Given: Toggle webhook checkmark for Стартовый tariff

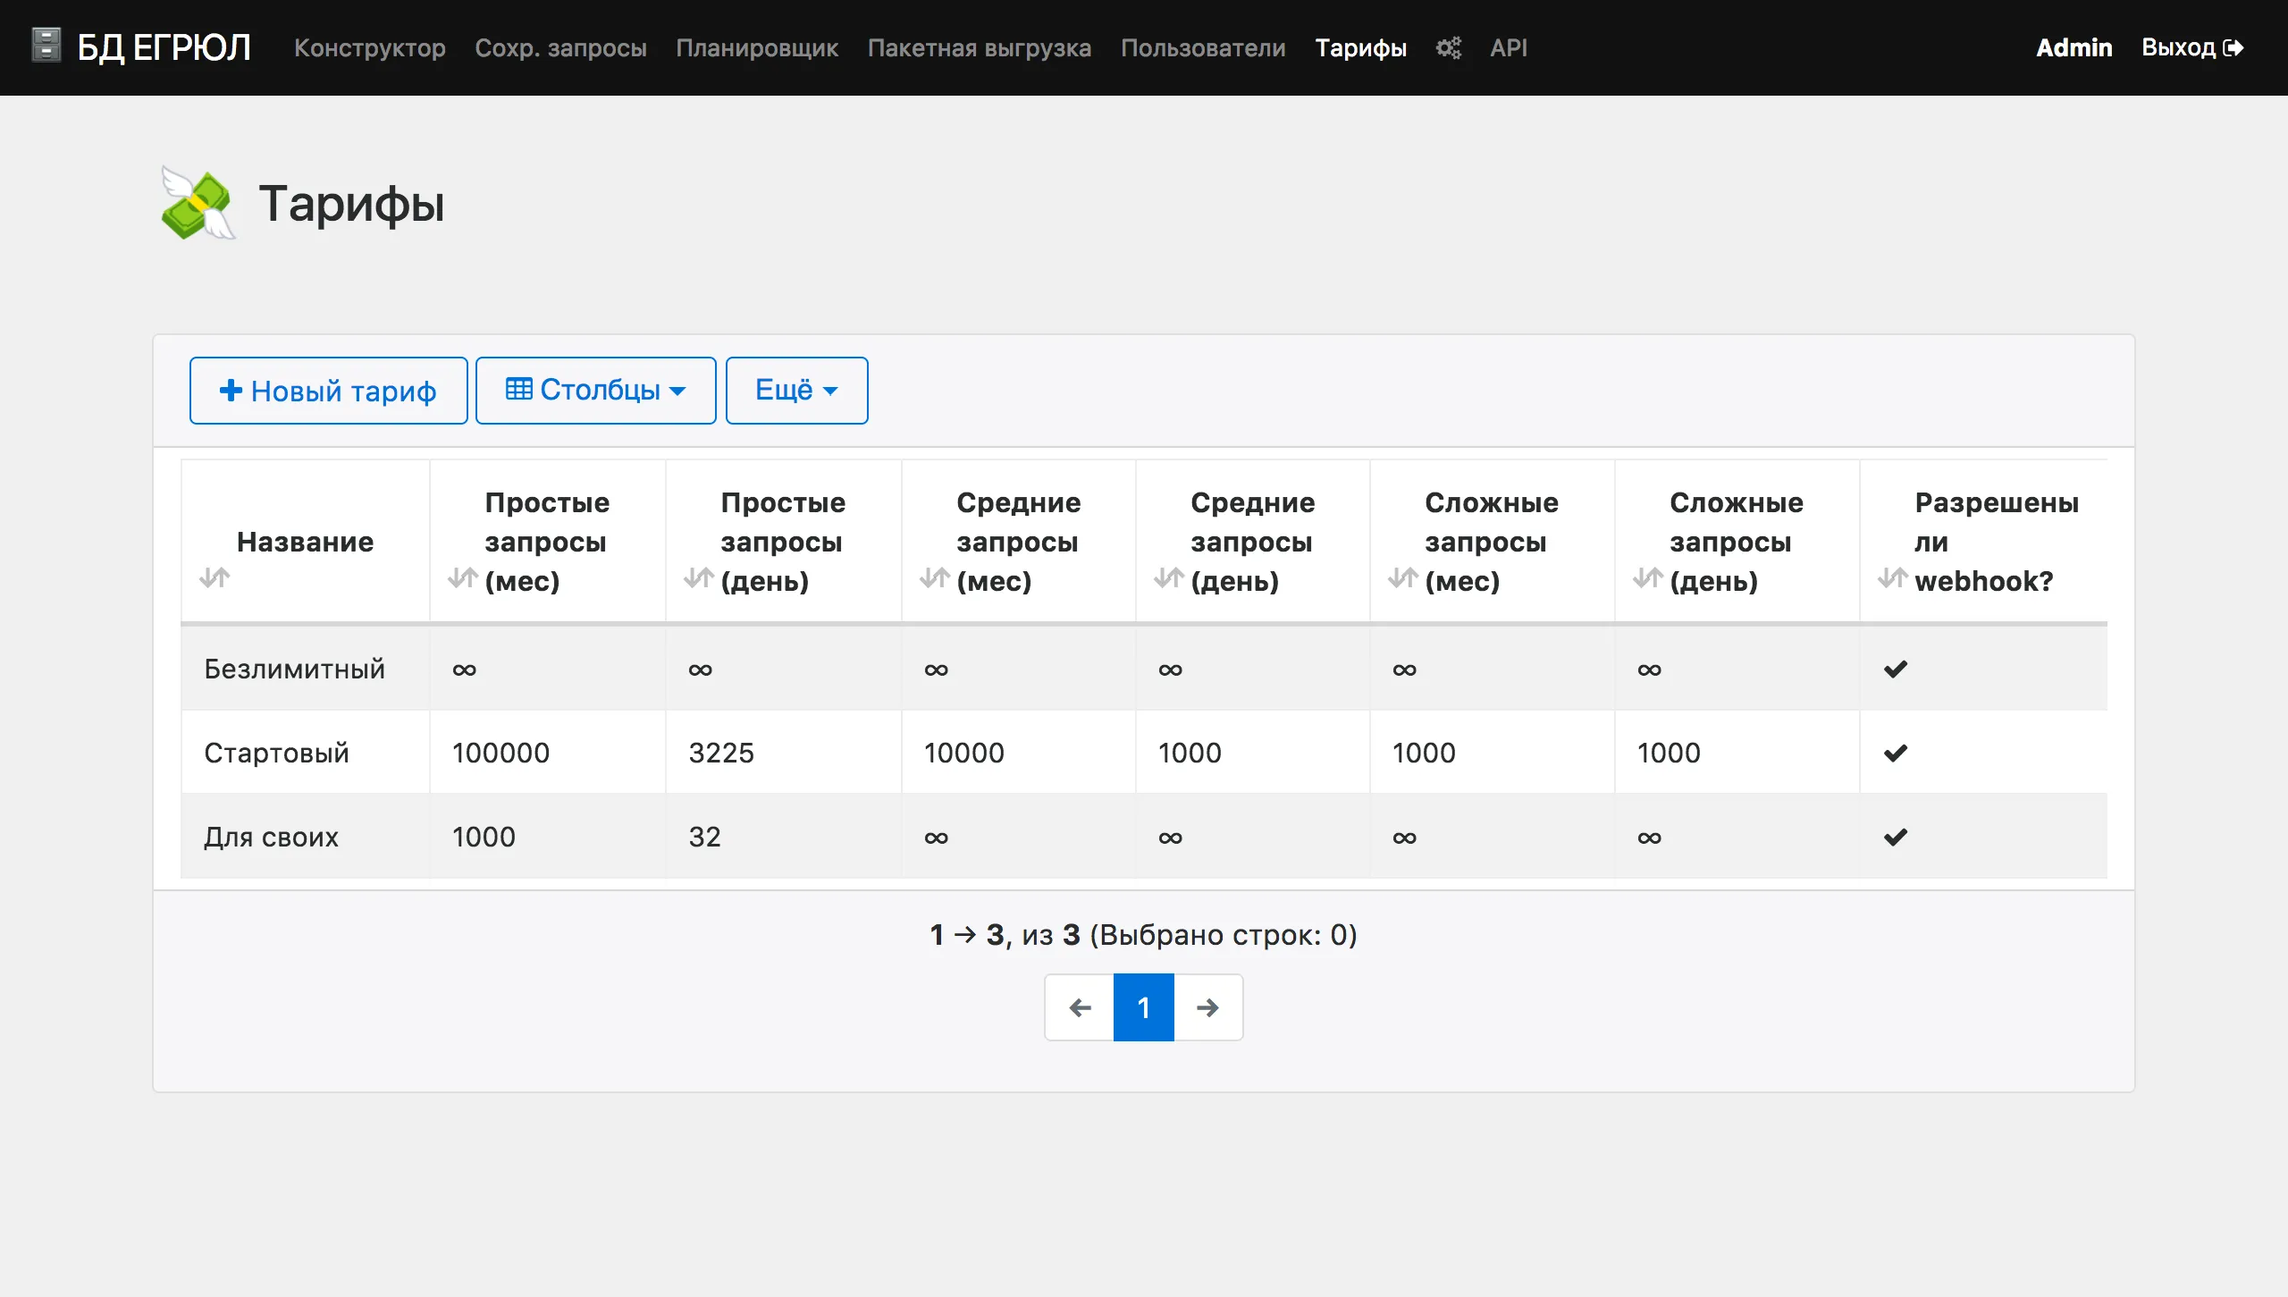Looking at the screenshot, I should [x=1897, y=752].
